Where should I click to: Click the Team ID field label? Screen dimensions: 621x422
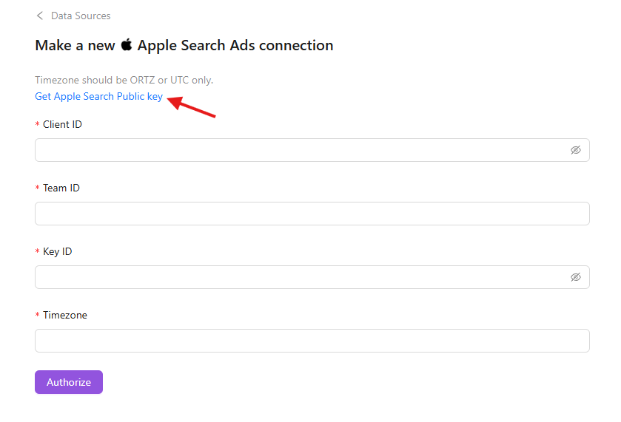point(61,188)
